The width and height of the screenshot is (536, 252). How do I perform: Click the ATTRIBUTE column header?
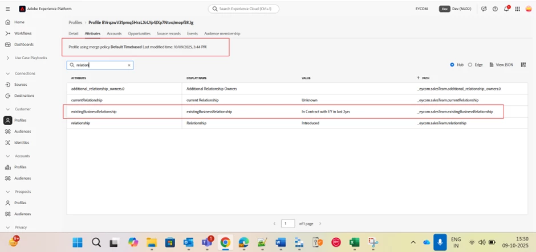(78, 78)
